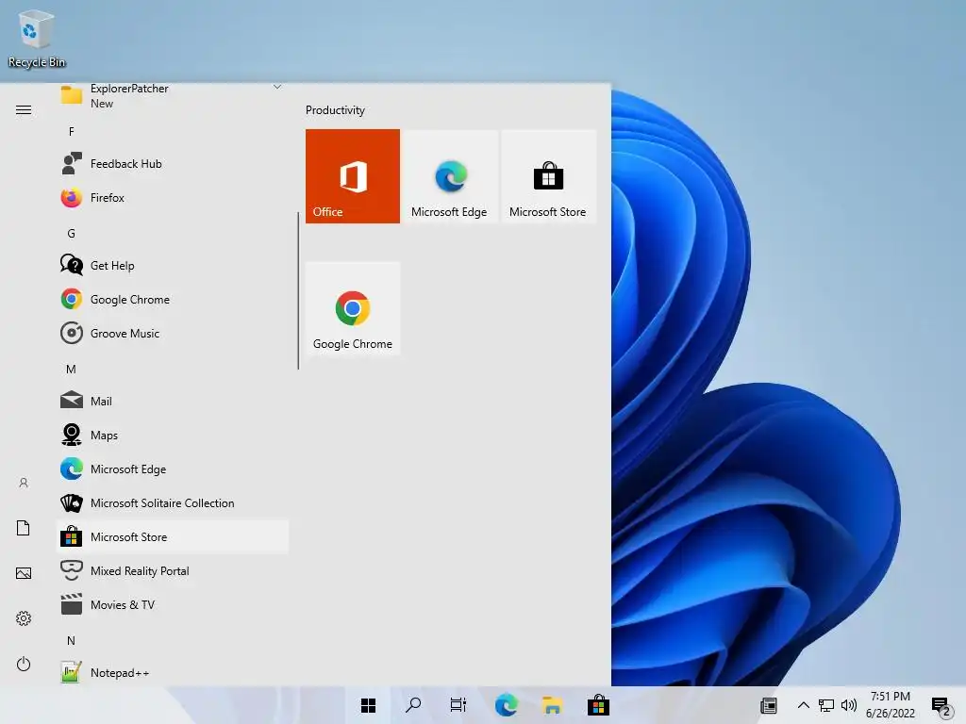
Task: Launch Edge from the taskbar
Action: [x=506, y=705]
